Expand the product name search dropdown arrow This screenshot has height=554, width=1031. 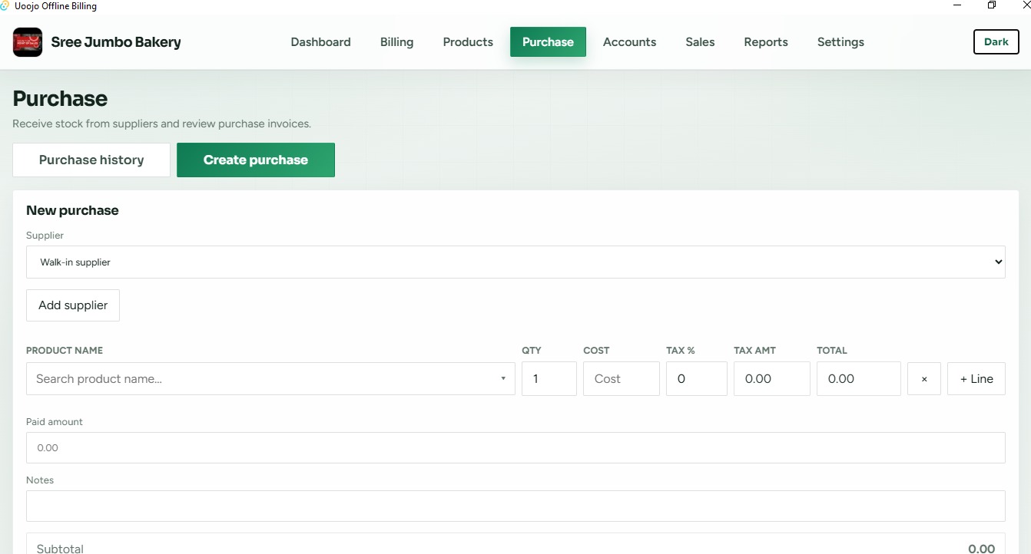click(503, 379)
